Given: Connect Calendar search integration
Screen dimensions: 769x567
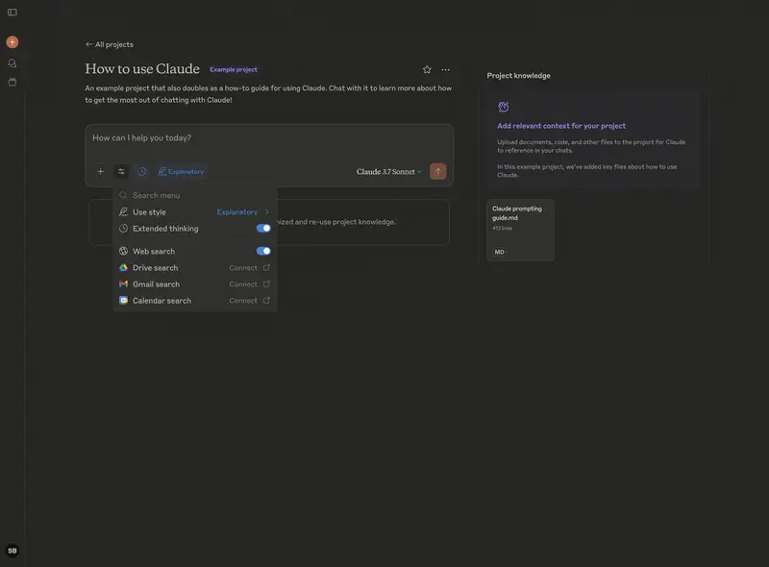Looking at the screenshot, I should click(249, 301).
